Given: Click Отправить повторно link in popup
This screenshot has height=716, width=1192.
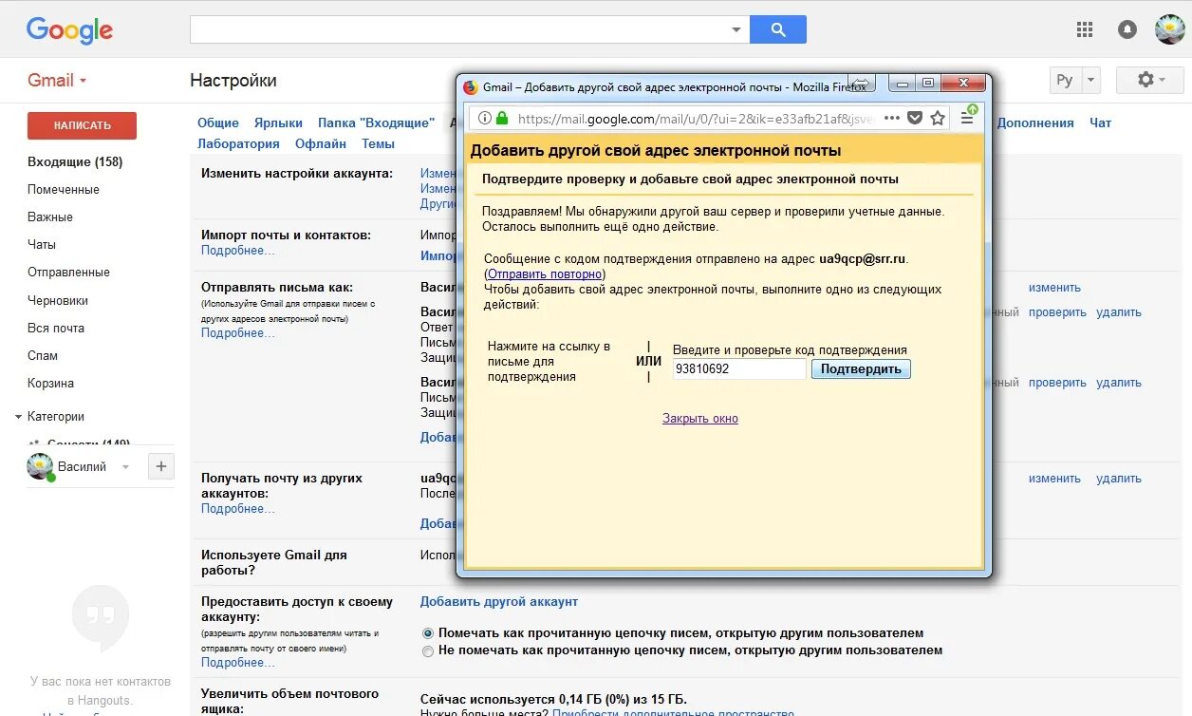Looking at the screenshot, I should point(545,273).
